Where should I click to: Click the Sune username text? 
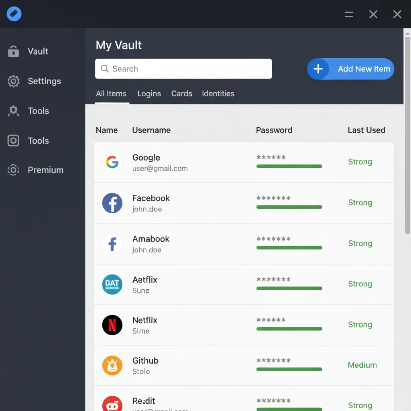141,291
